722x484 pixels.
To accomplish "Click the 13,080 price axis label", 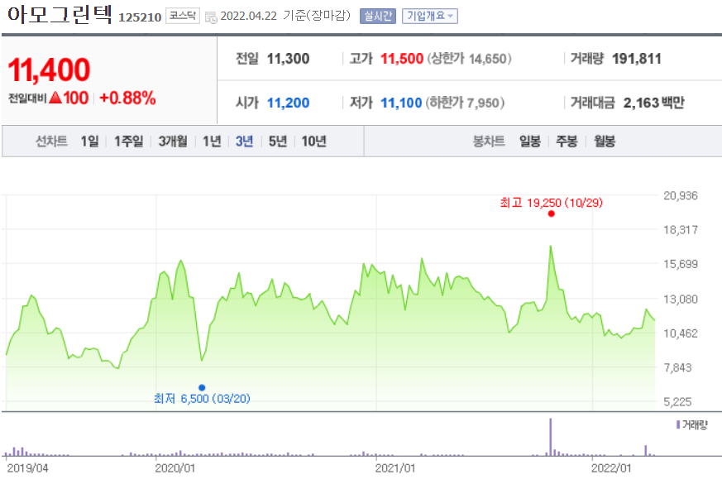I will (680, 300).
